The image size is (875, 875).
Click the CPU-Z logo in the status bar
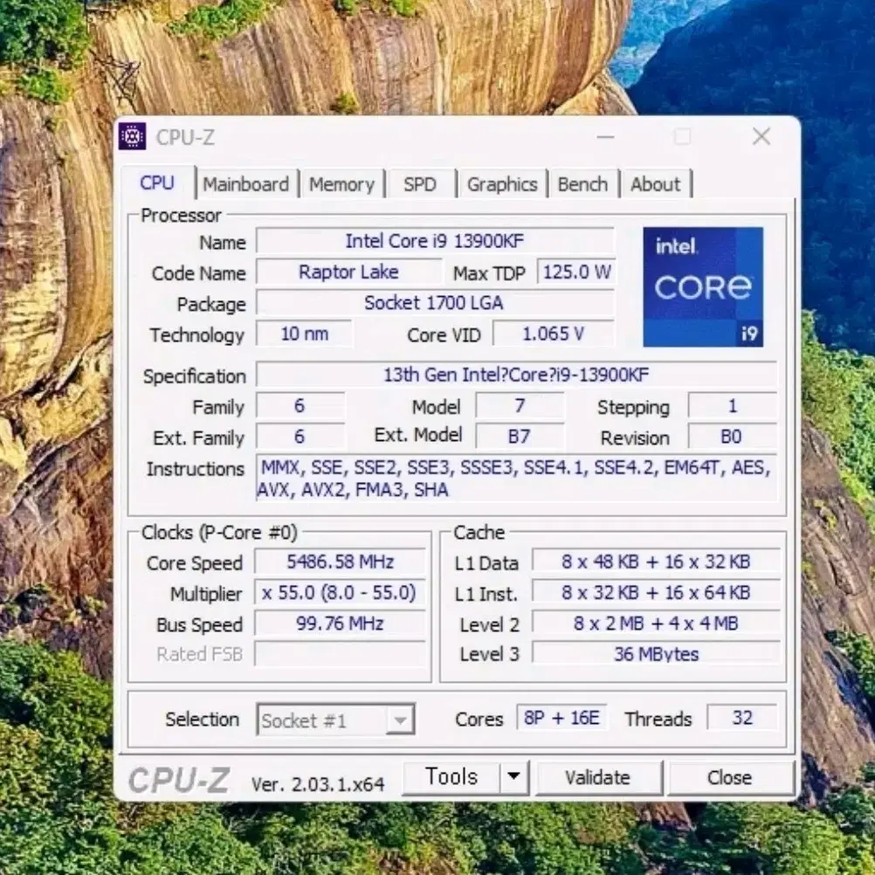176,778
